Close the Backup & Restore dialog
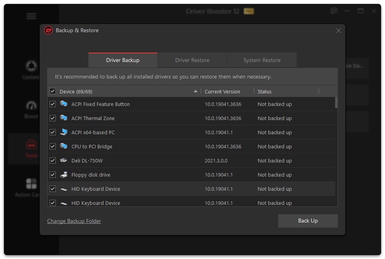The image size is (385, 259). pos(338,31)
